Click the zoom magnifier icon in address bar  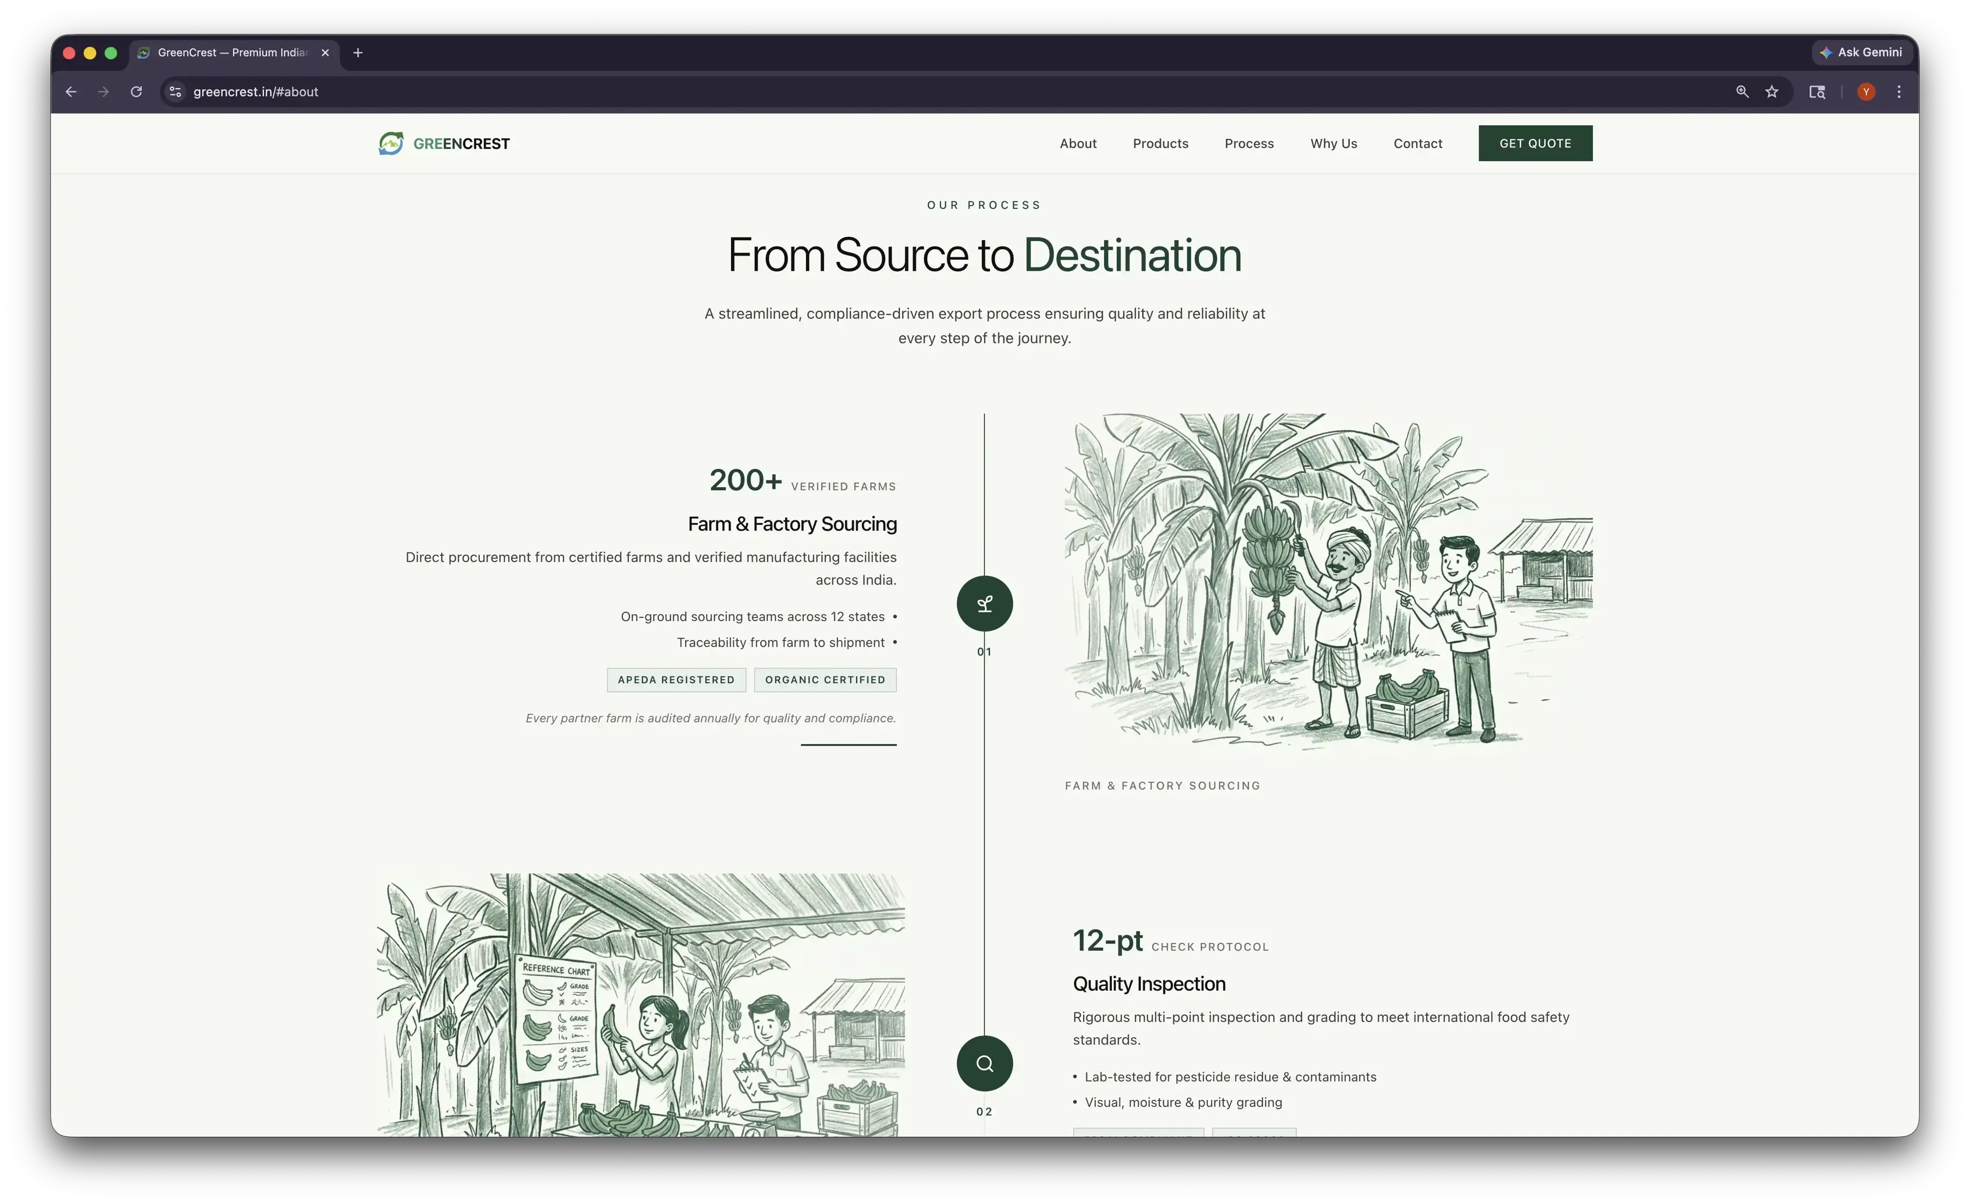[x=1742, y=92]
